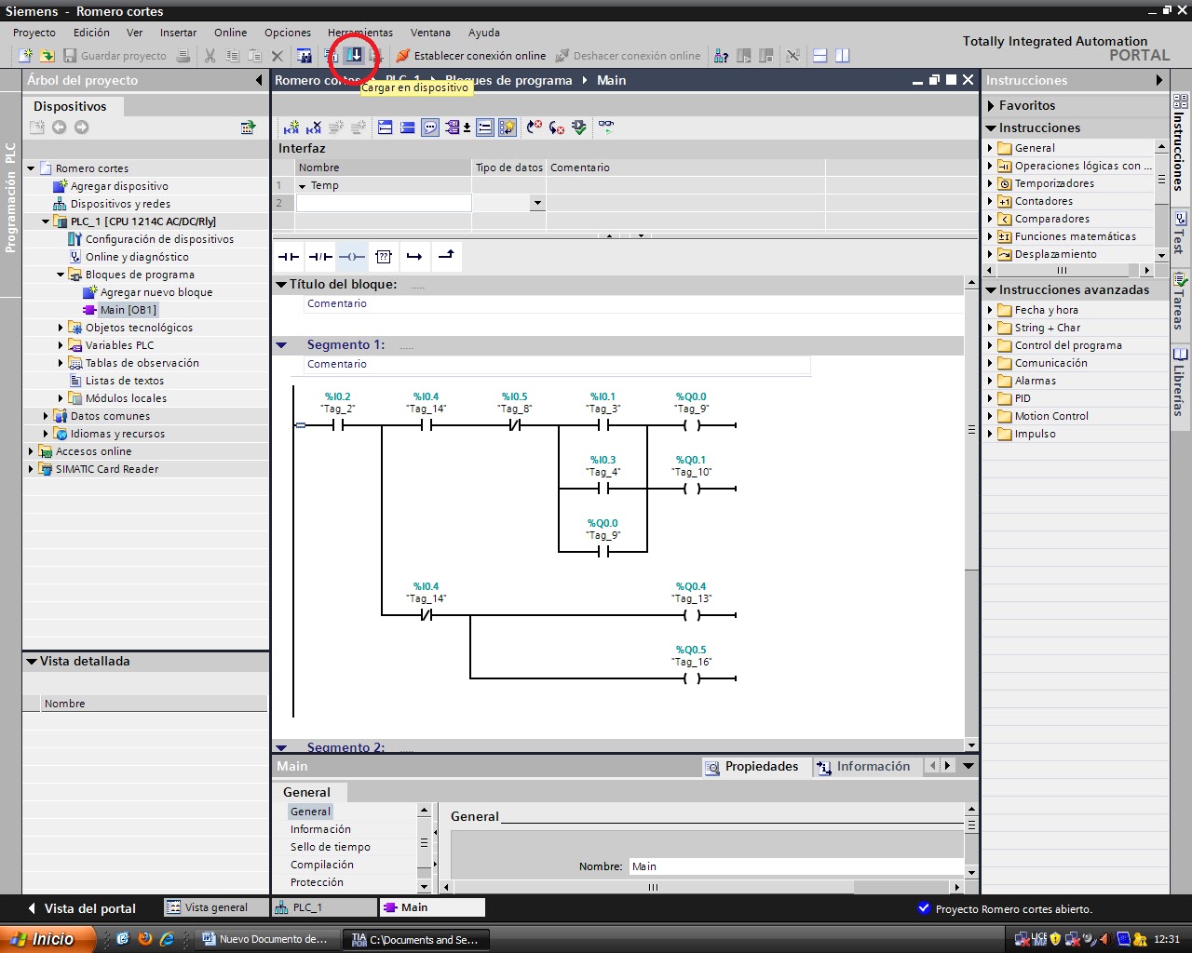
Task: Open the Proyecto menu
Action: 34,33
